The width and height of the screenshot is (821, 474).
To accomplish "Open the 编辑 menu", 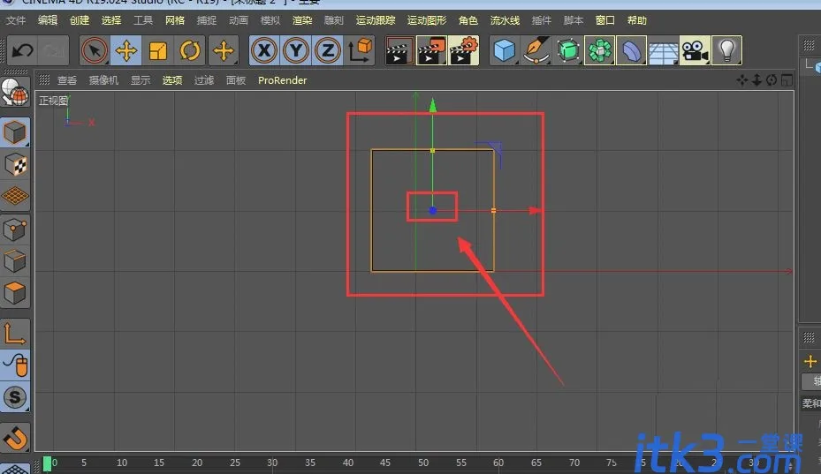I will pos(48,20).
